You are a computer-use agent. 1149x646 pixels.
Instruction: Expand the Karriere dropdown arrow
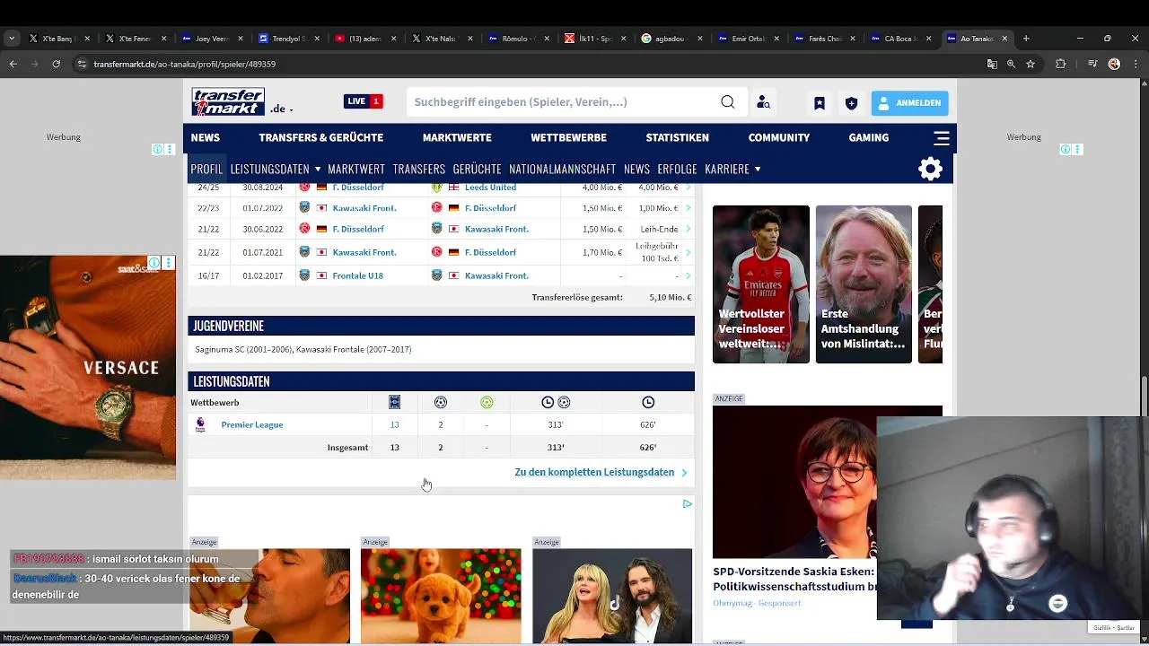(x=758, y=169)
